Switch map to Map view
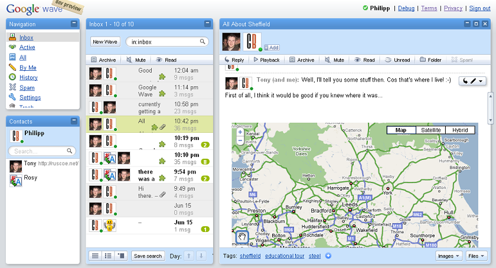The height and width of the screenshot is (268, 496). point(401,130)
